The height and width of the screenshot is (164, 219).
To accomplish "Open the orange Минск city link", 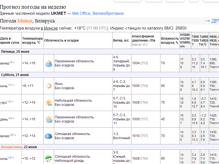I will (x=25, y=21).
